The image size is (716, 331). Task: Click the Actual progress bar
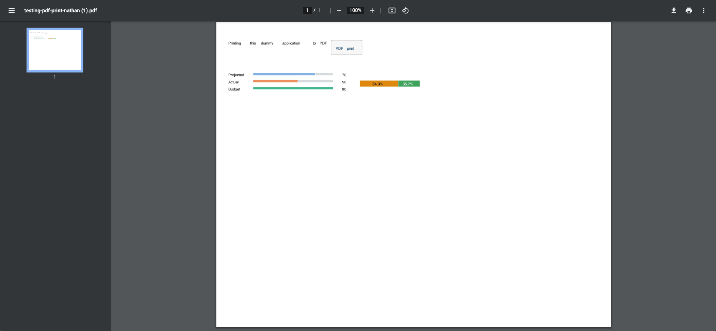tap(293, 81)
